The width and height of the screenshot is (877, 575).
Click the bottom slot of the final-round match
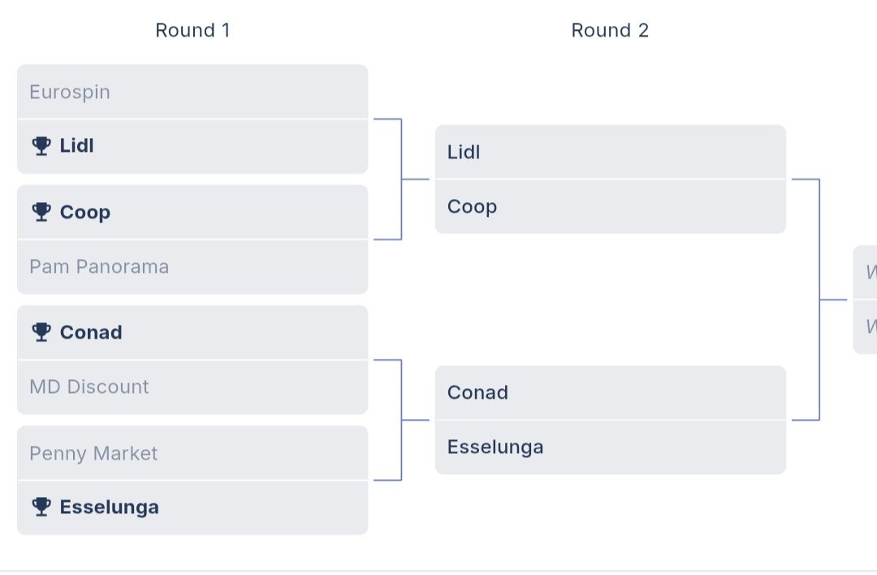pos(866,326)
